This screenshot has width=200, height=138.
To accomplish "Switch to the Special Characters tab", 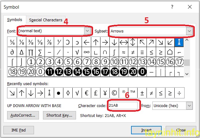I will click(46, 20).
